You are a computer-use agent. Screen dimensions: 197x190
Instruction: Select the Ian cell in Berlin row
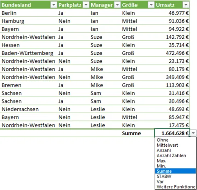105,13
